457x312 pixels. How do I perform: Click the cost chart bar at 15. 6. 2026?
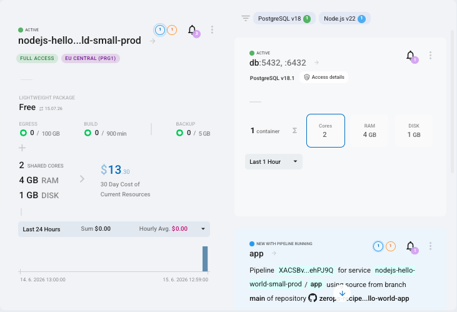205,259
